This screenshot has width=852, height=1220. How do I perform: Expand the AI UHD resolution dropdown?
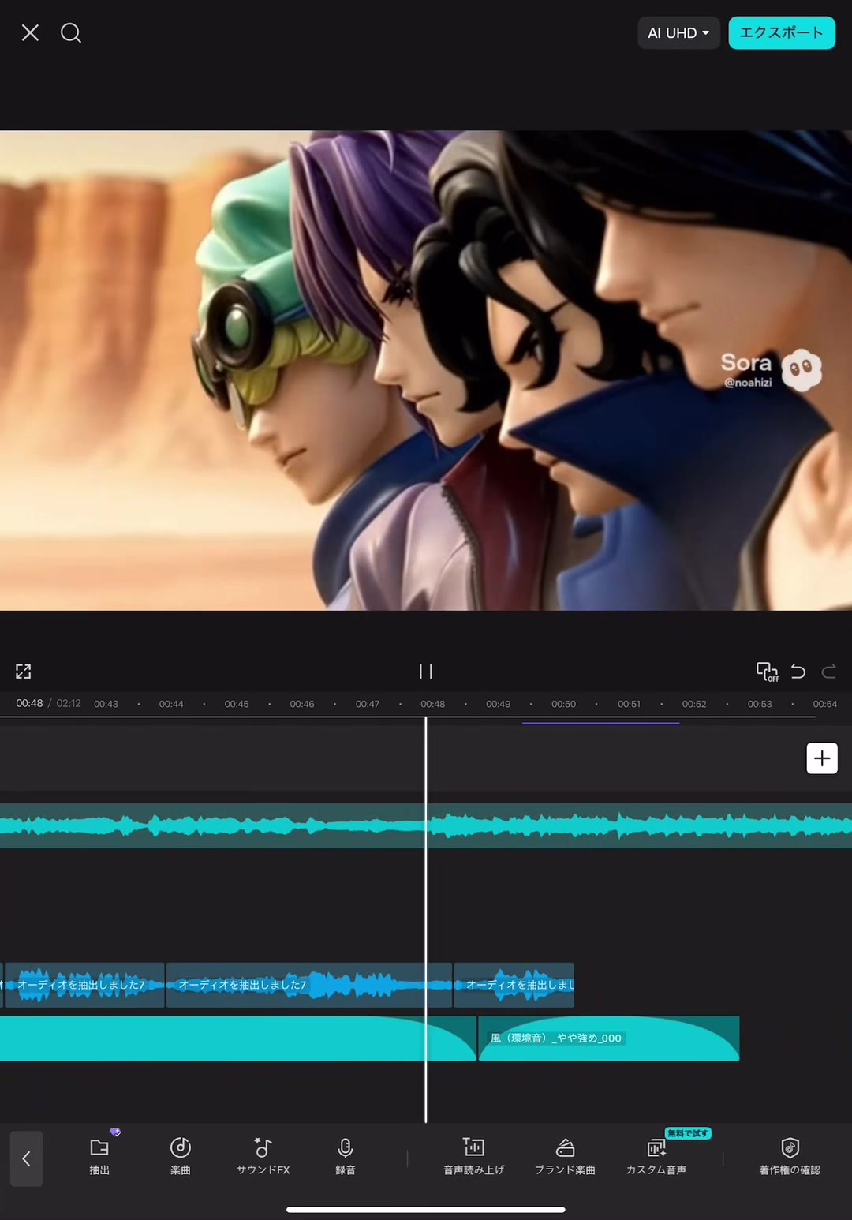678,33
